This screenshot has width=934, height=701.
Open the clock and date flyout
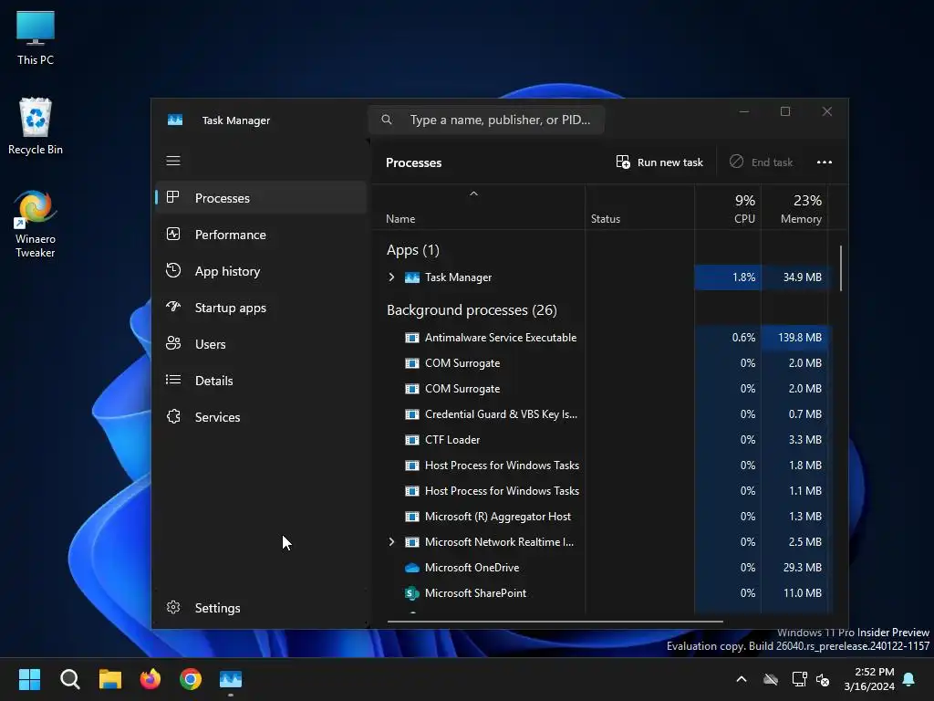click(x=869, y=679)
